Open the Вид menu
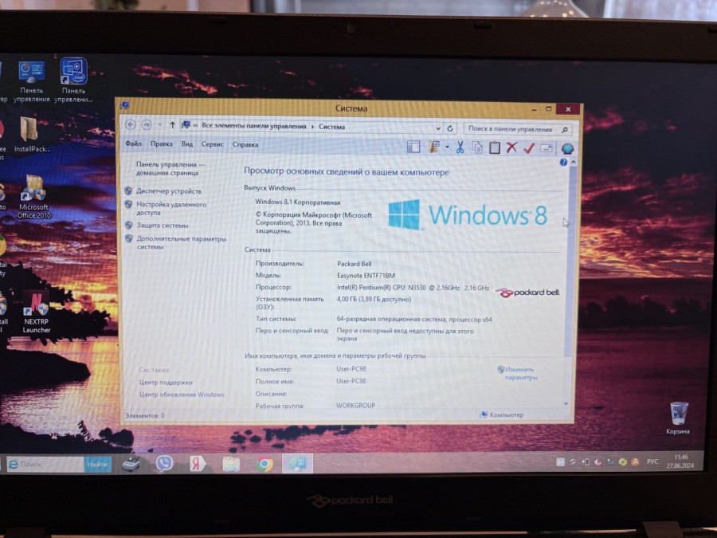717x538 pixels. click(187, 144)
